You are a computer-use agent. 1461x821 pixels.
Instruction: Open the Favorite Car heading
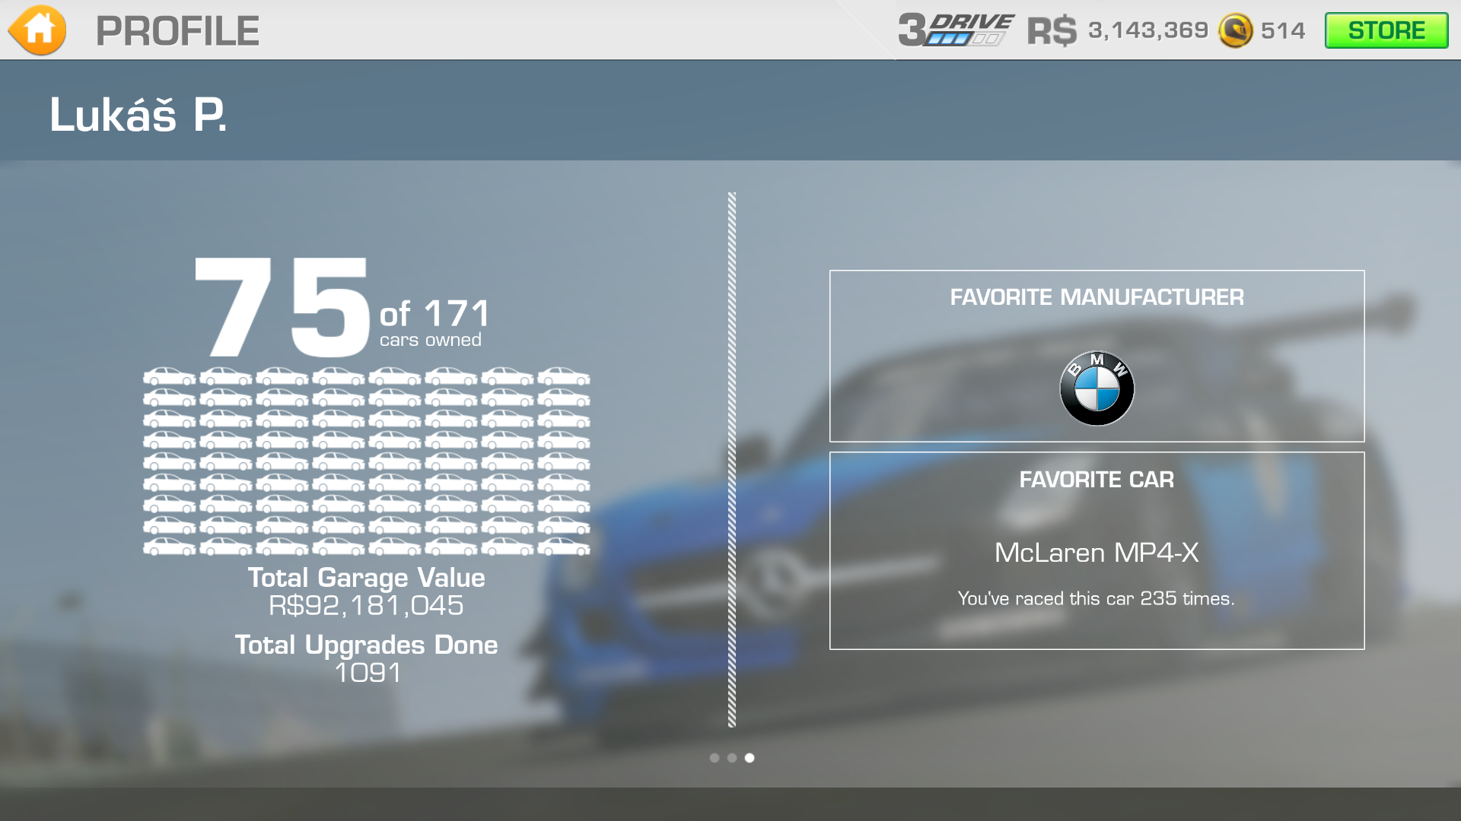(1097, 480)
